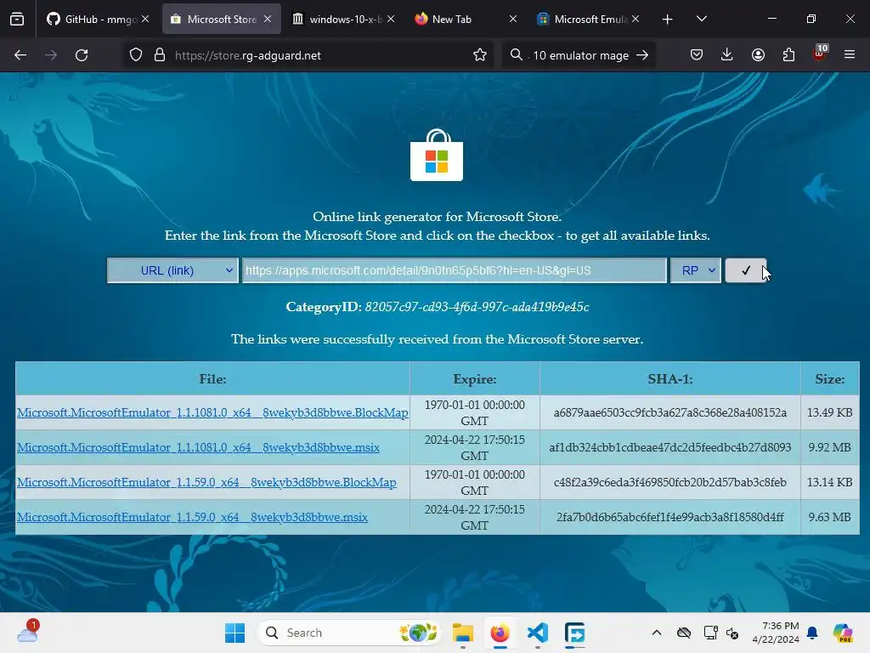The height and width of the screenshot is (653, 870).
Task: Show hidden system tray icons
Action: 657,633
